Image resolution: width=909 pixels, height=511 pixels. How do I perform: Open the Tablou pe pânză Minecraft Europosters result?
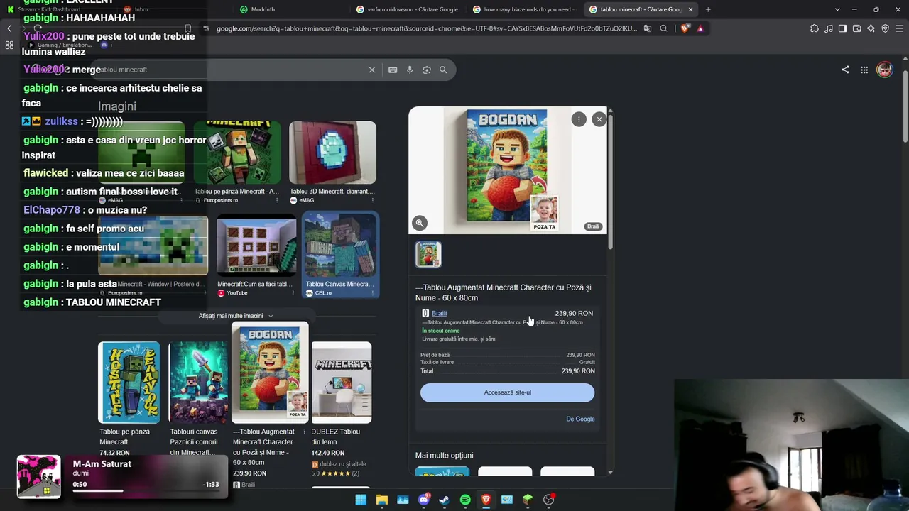coord(237,161)
